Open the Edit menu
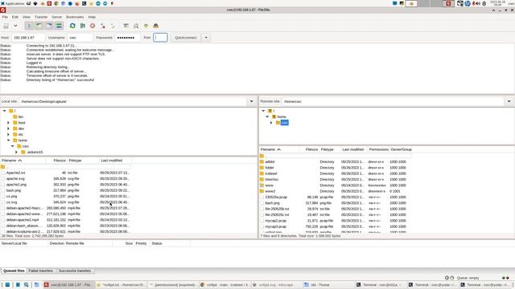Screen dimensions: 515x289 click(15, 17)
